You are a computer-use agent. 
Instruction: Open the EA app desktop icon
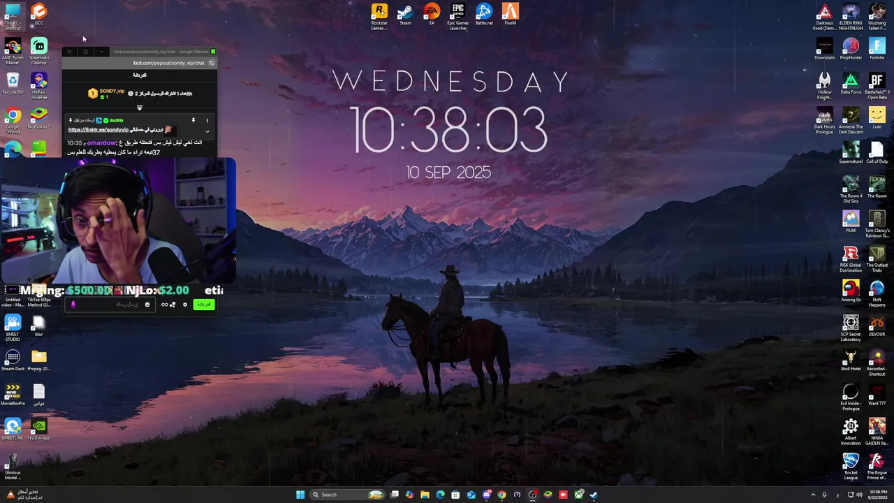point(432,15)
